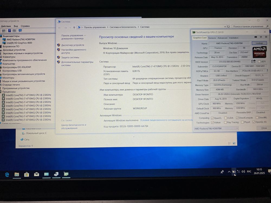Click the Device Manager help question mark toolbar icon
Image resolution: width=271 pixels, height=203 pixels.
[x=10, y=31]
